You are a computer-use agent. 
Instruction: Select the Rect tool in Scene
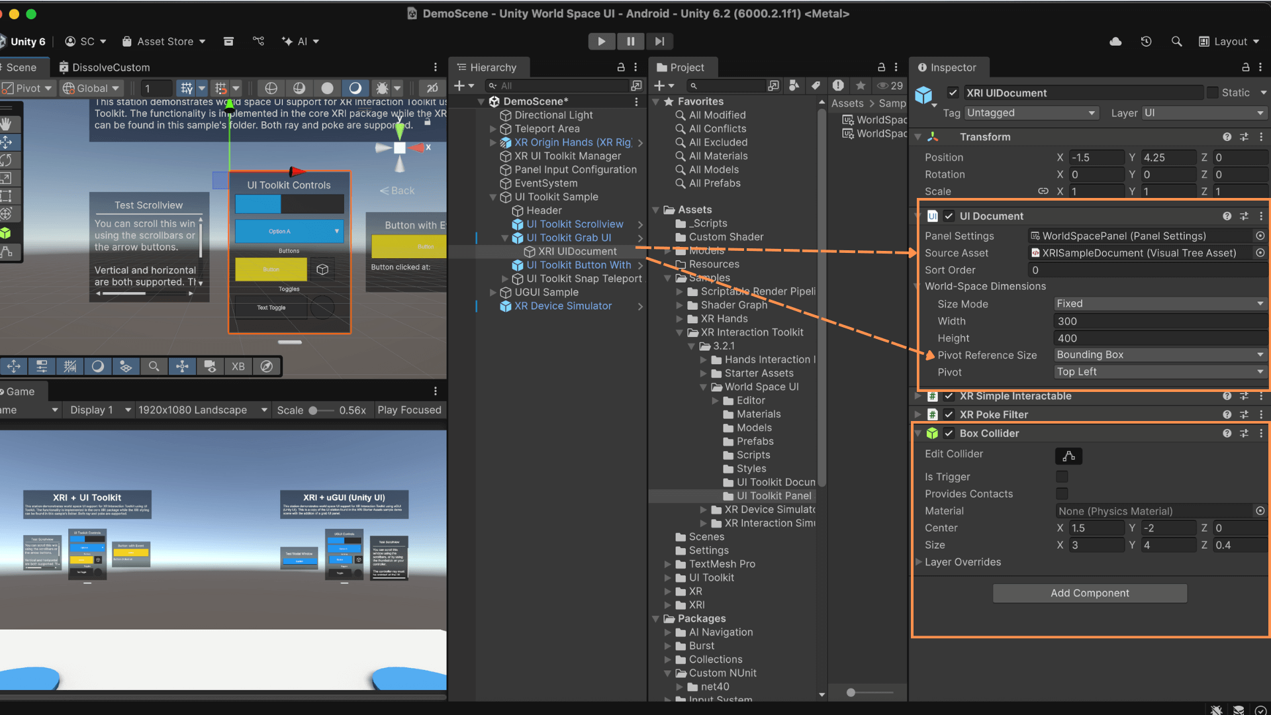pyautogui.click(x=6, y=195)
